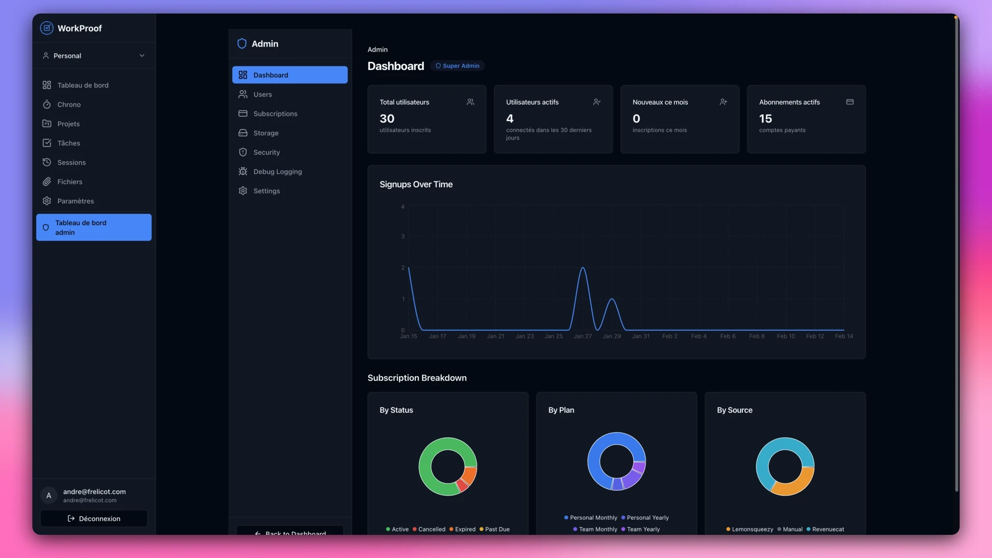Select Tableau de bord admin item

coord(94,227)
